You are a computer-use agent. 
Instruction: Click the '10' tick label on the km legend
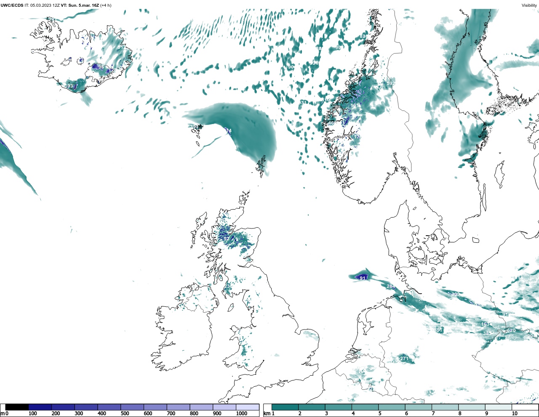coord(515,414)
